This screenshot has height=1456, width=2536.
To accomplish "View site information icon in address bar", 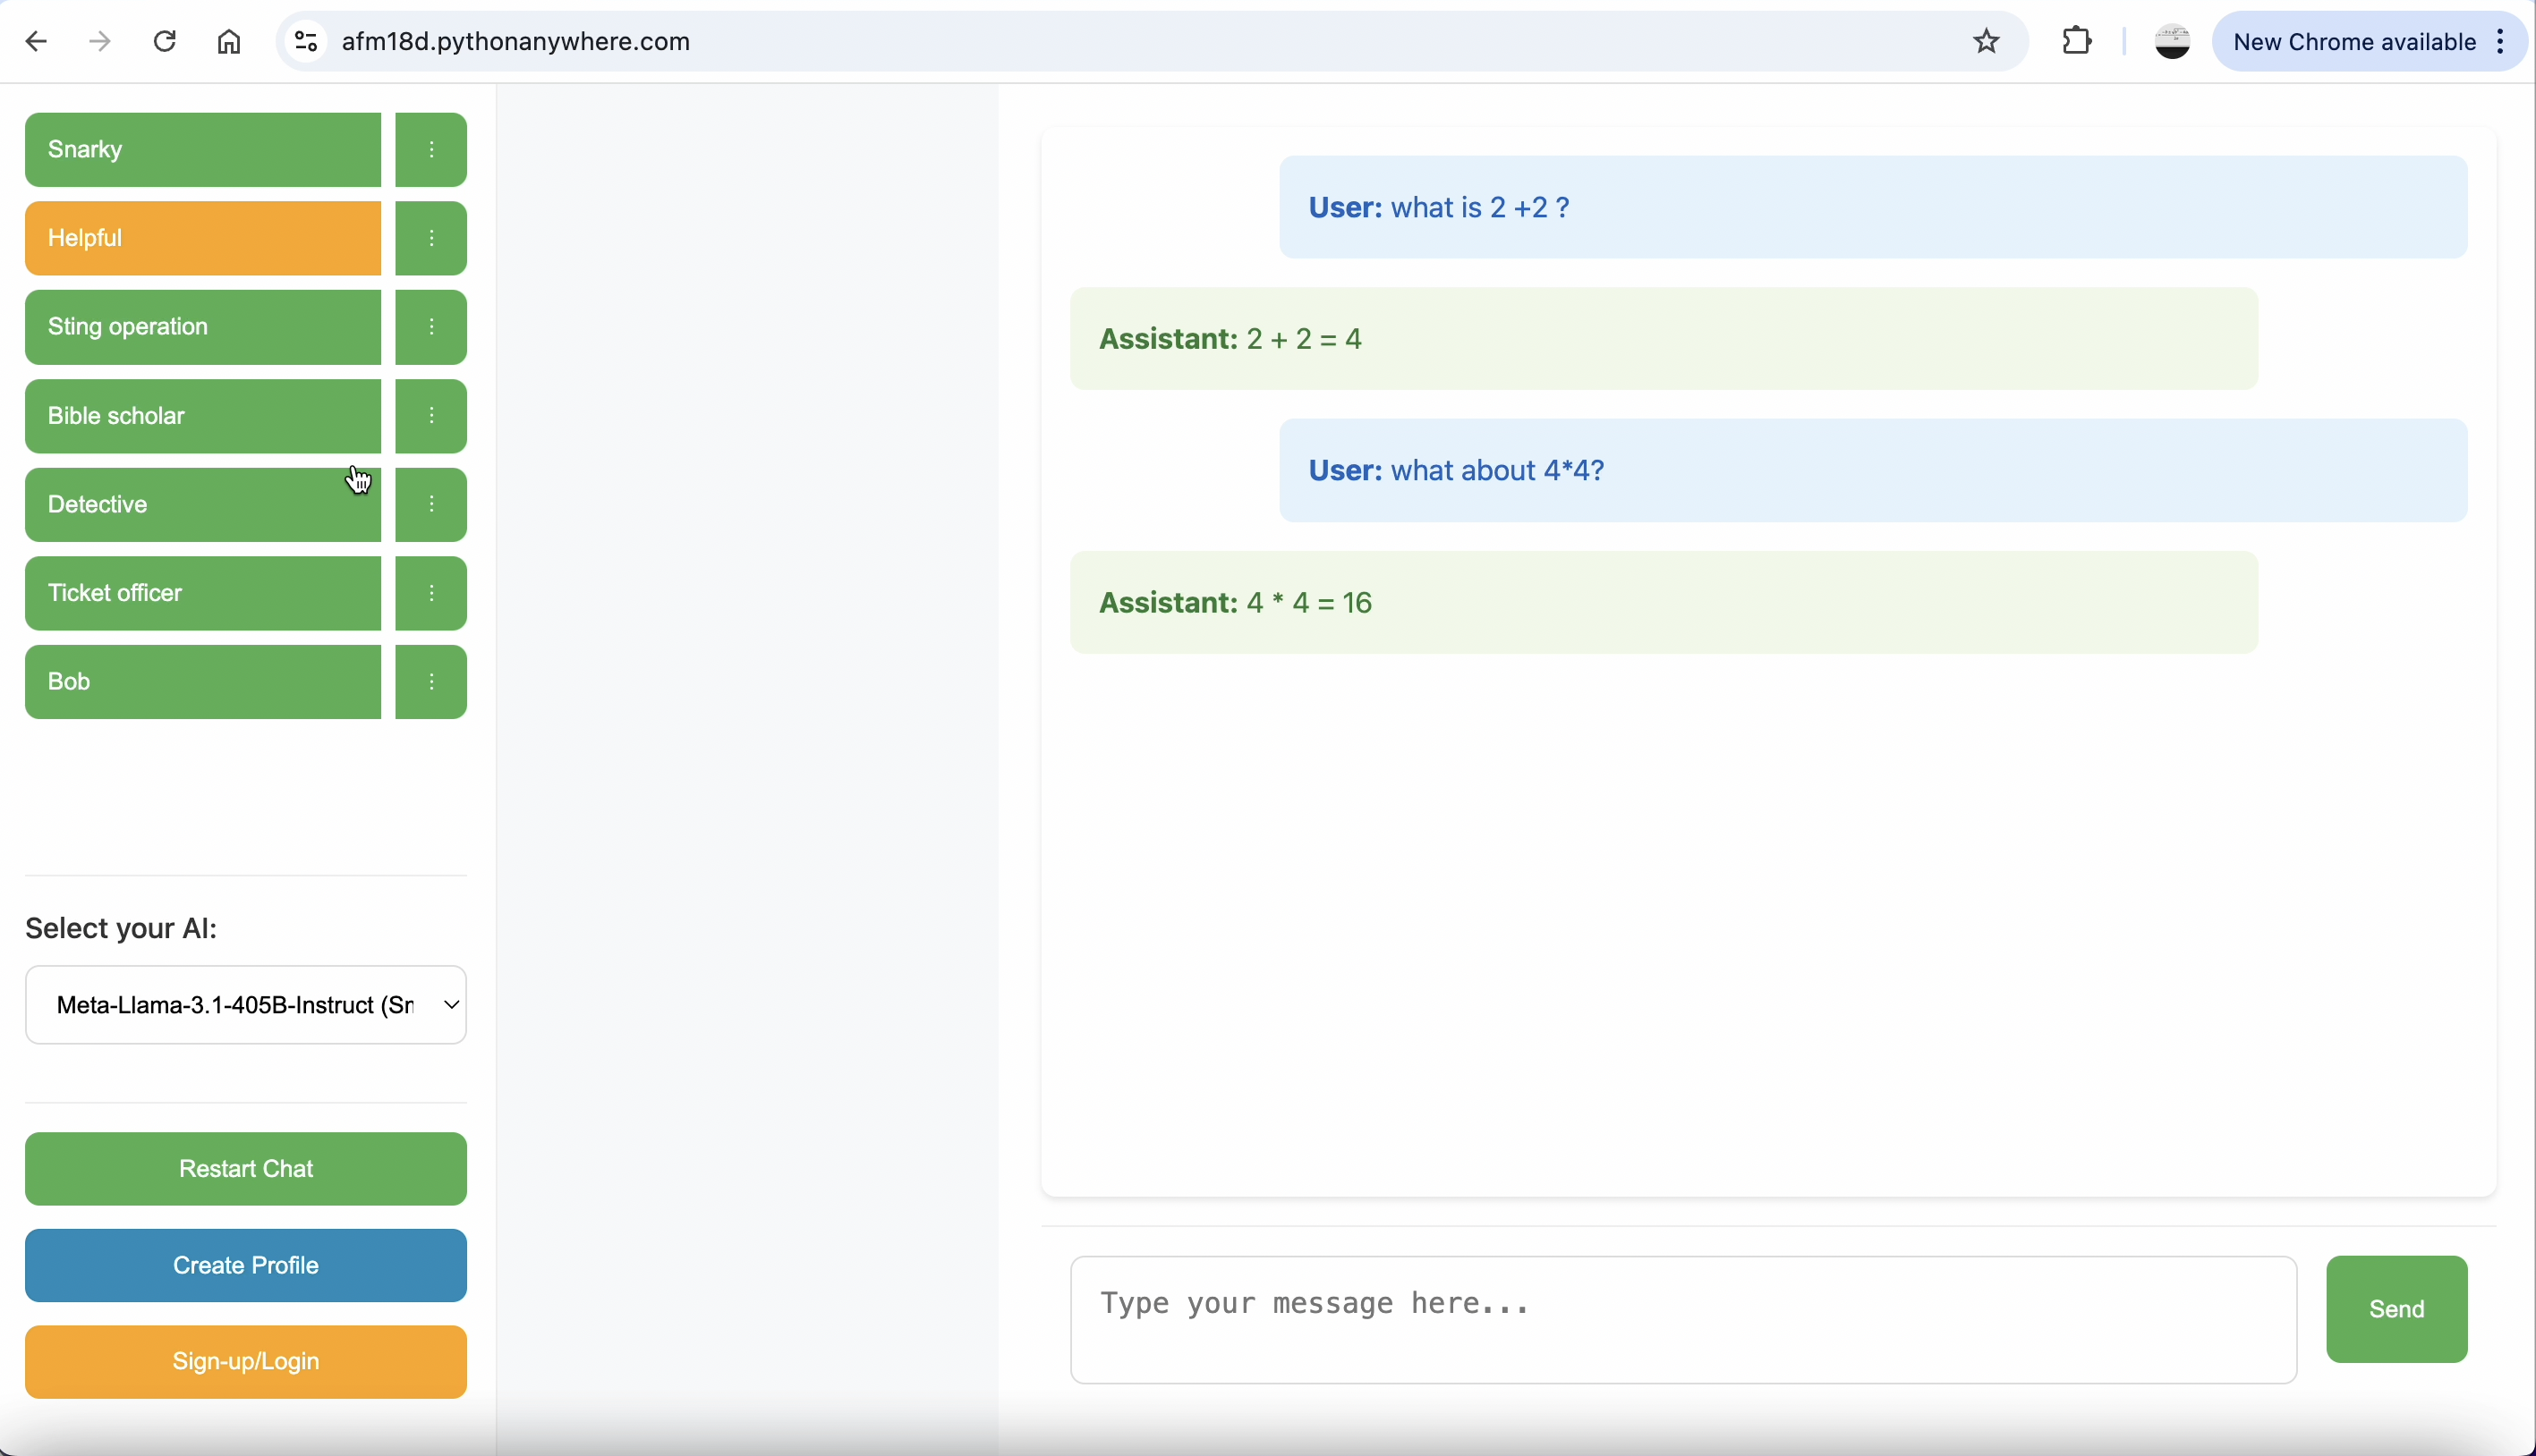I will tap(306, 42).
